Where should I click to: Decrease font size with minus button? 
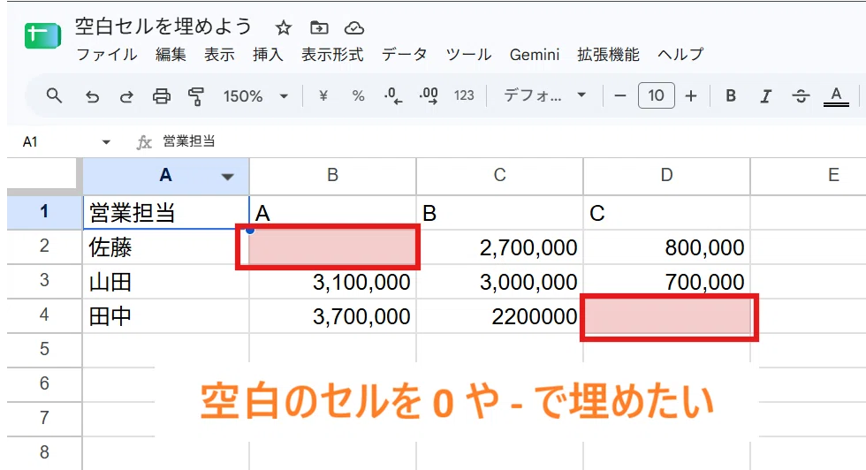pyautogui.click(x=620, y=96)
